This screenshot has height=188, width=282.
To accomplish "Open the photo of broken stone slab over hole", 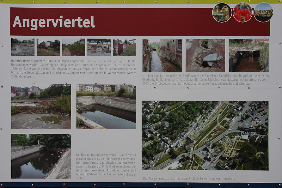I will pyautogui.click(x=205, y=55).
